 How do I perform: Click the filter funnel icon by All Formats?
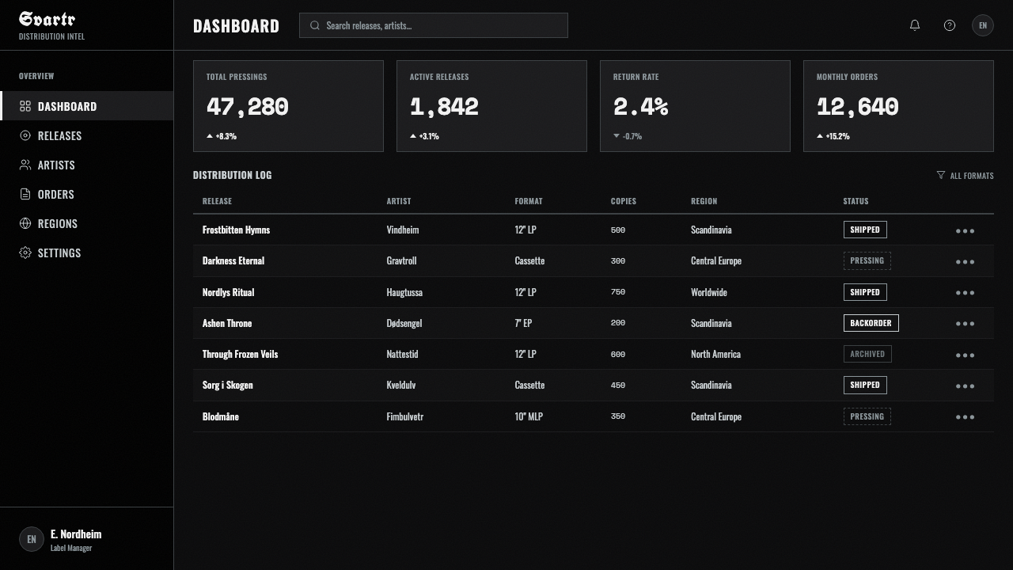coord(941,175)
